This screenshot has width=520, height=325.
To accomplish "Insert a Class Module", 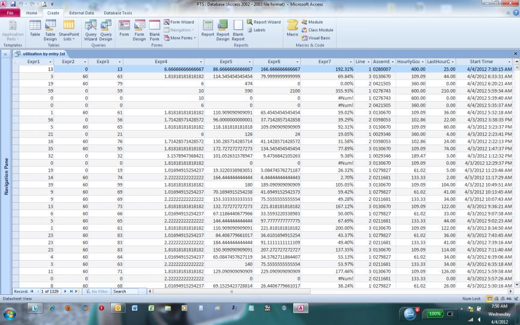I will click(317, 30).
